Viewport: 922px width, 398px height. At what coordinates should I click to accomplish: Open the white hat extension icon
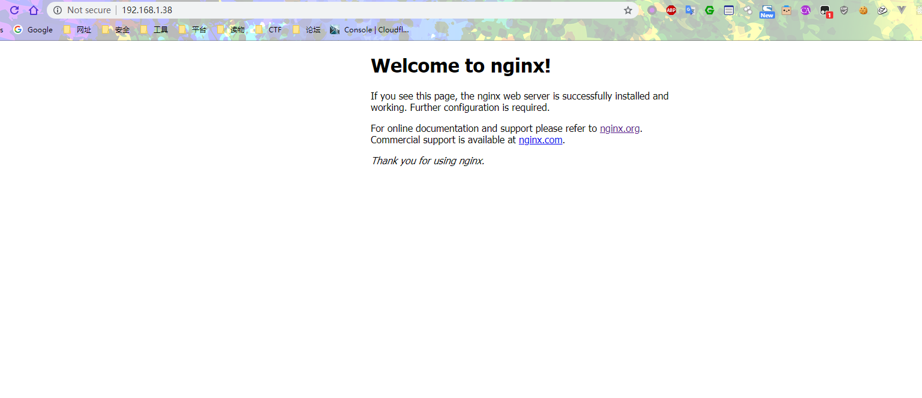point(882,10)
